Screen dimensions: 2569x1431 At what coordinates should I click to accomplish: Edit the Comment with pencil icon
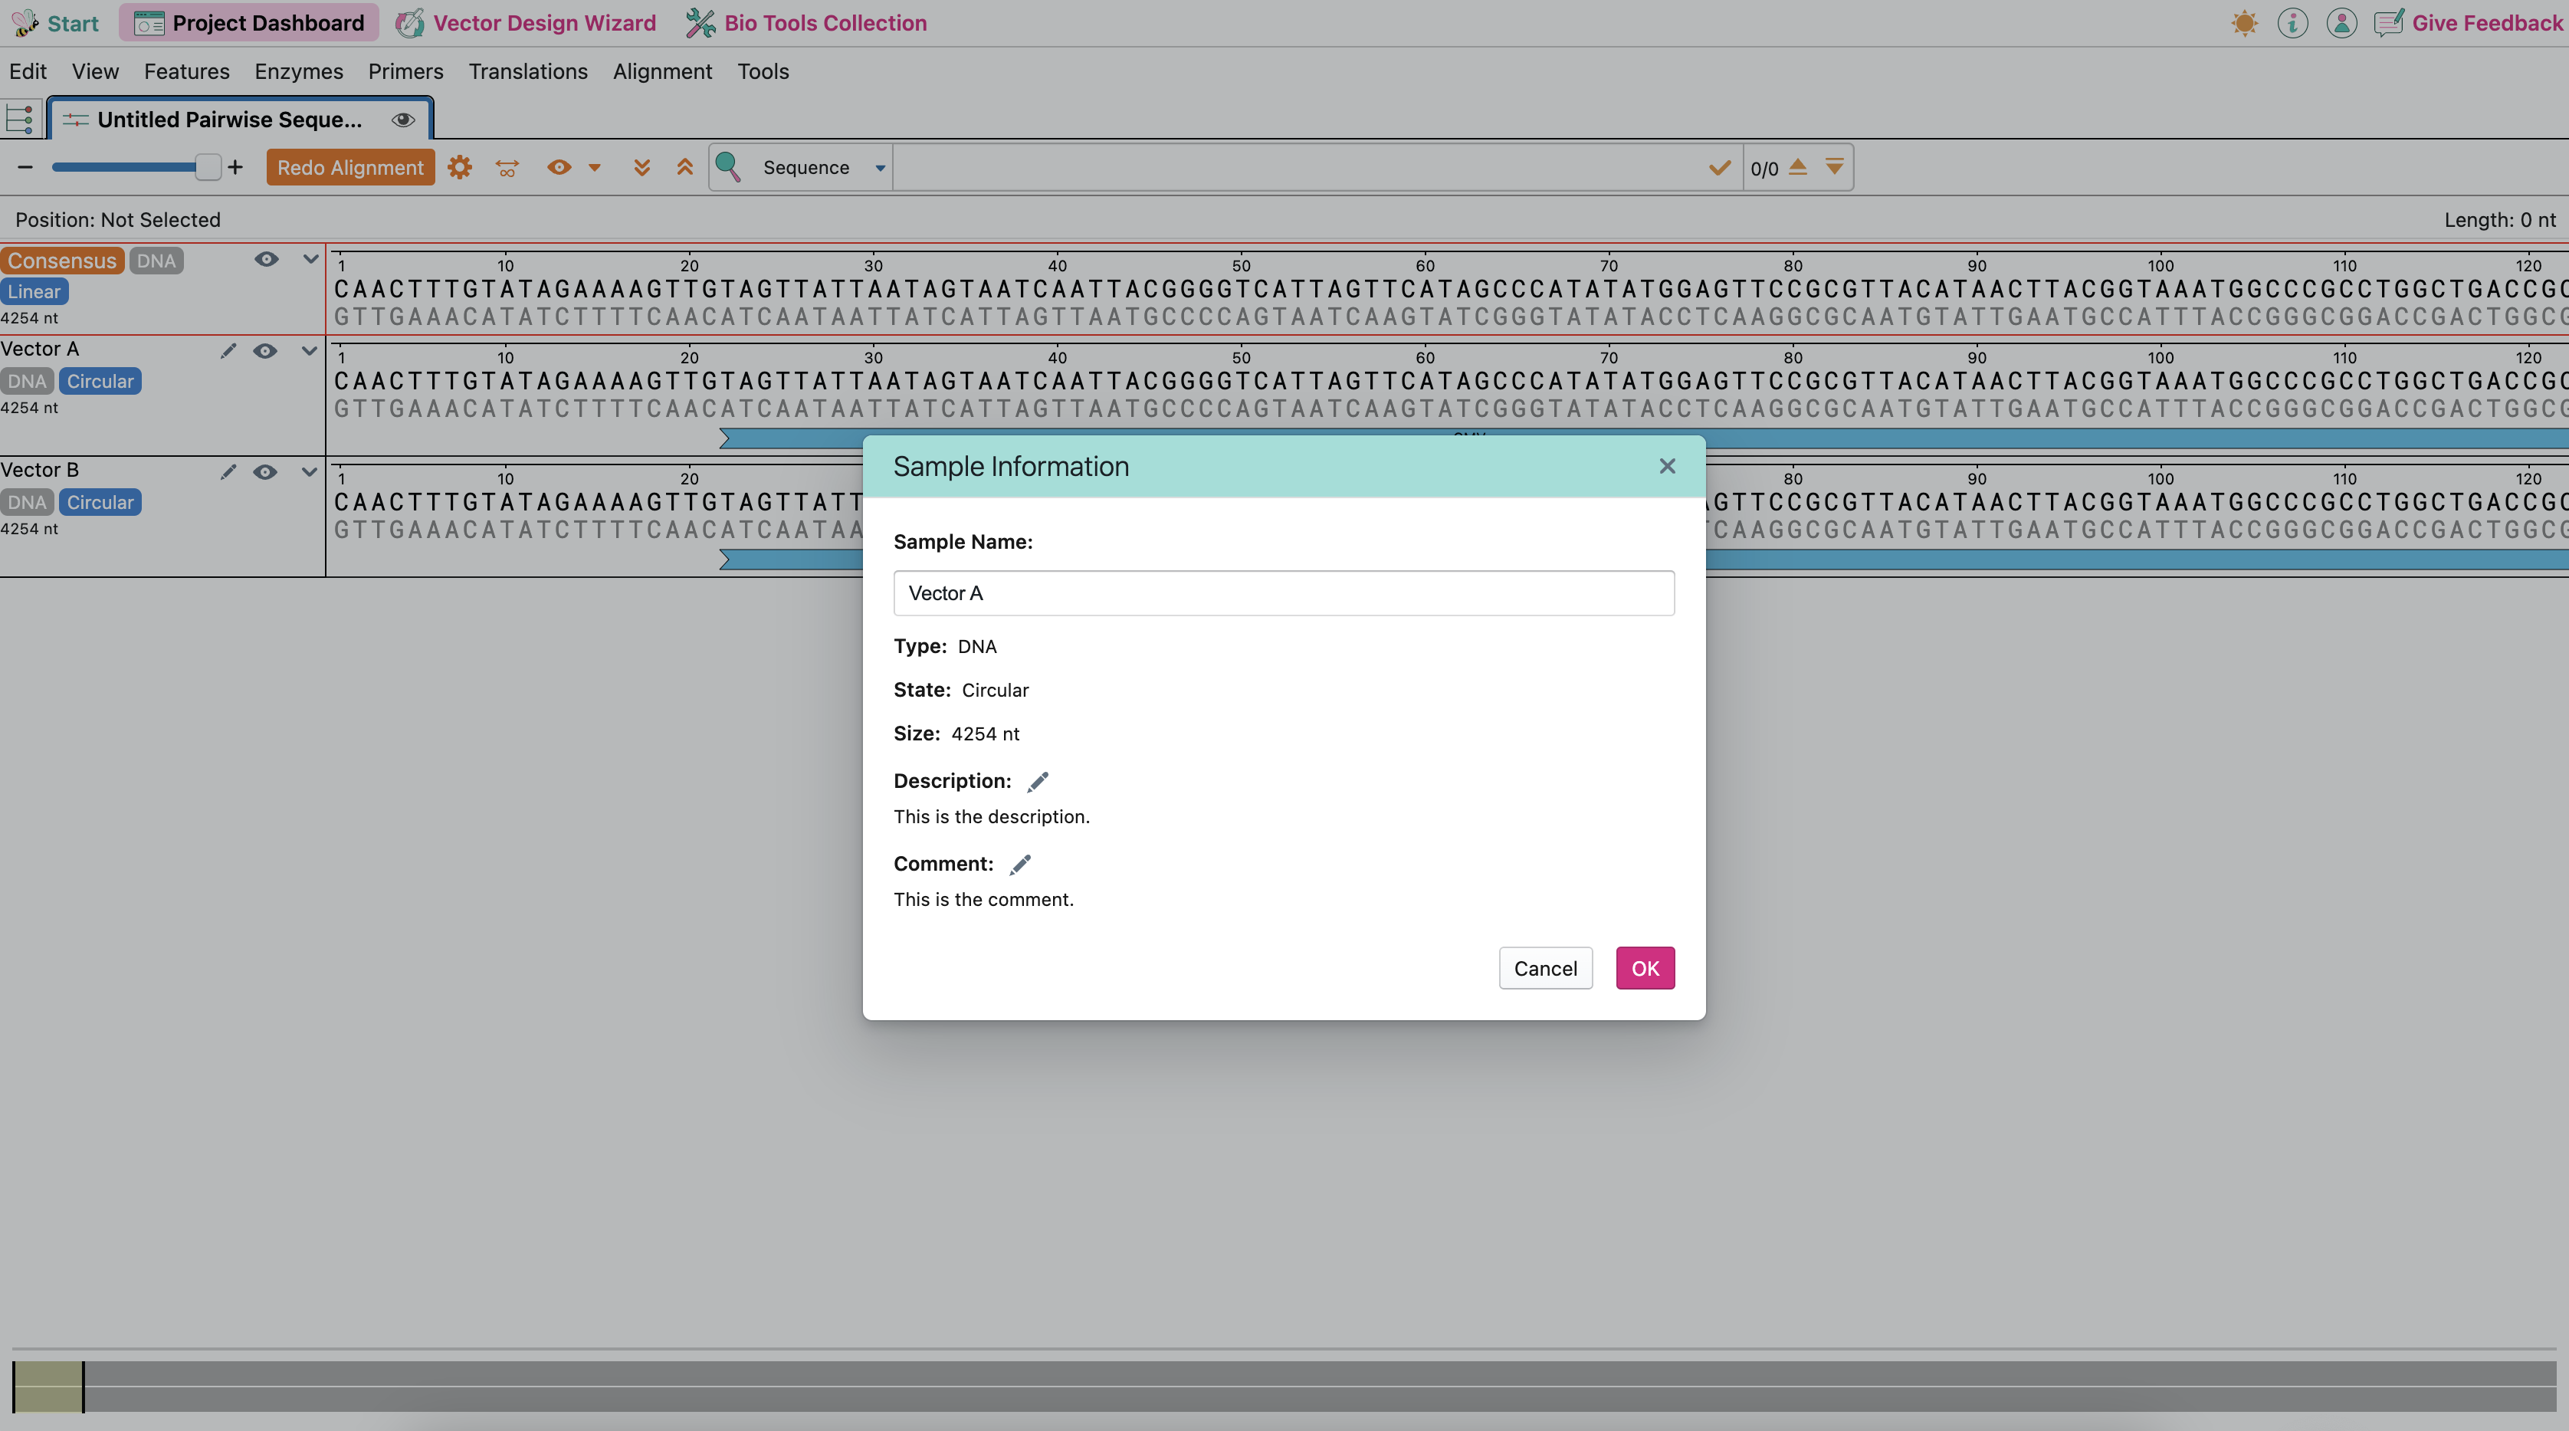[1019, 865]
